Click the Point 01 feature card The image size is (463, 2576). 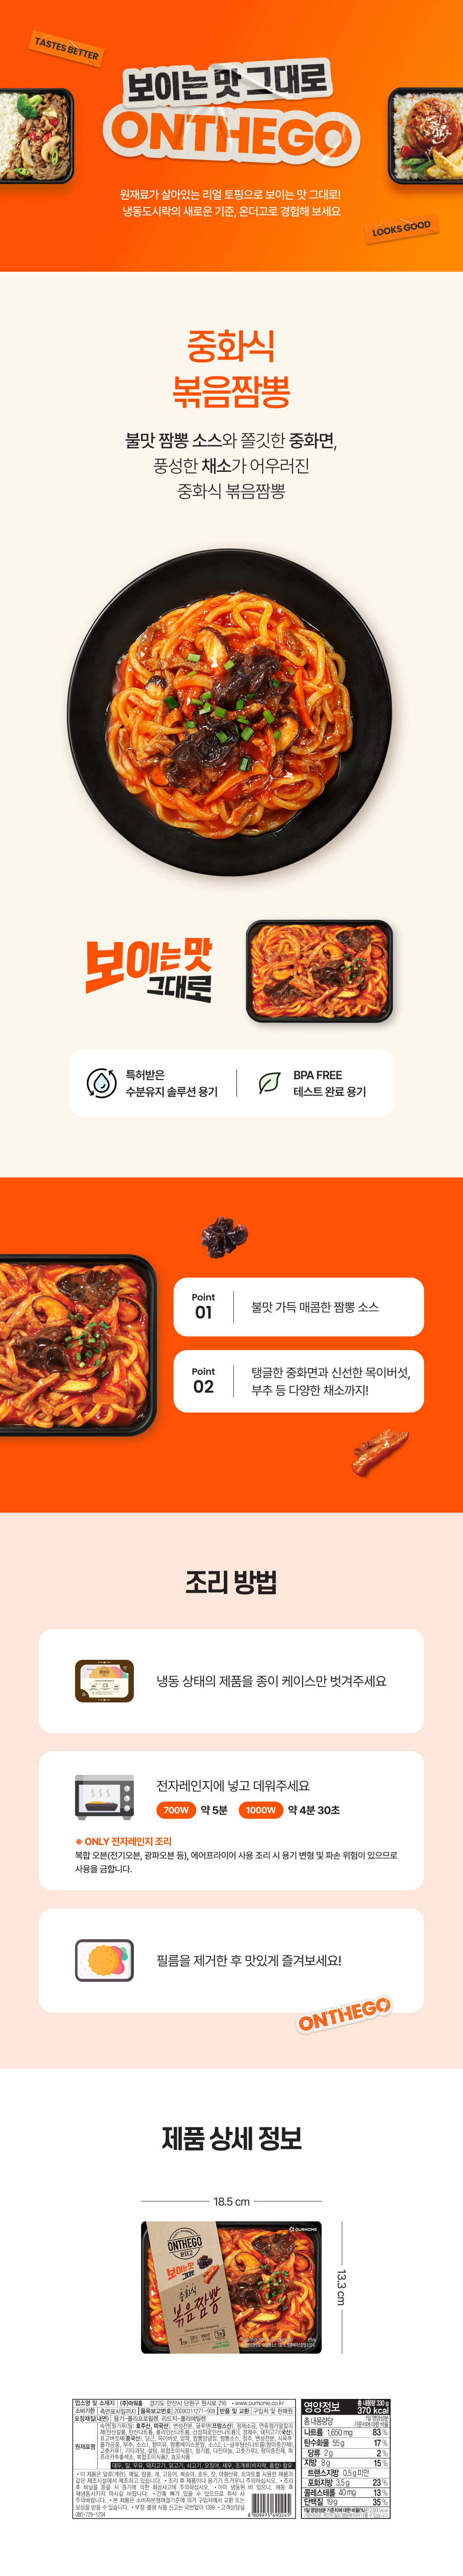click(298, 1307)
